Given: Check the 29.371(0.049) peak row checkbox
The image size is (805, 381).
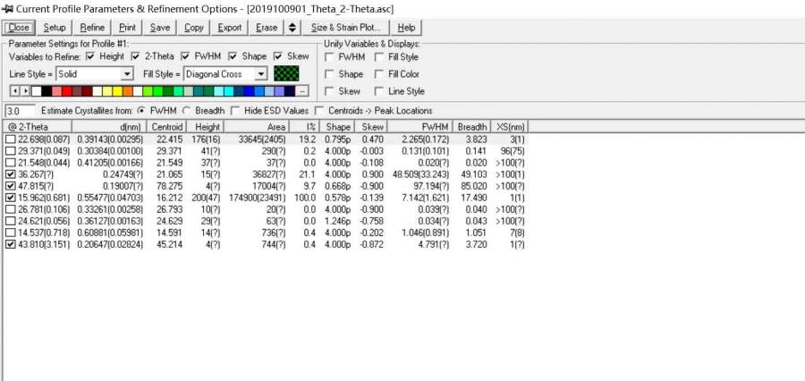Looking at the screenshot, I should pyautogui.click(x=11, y=151).
